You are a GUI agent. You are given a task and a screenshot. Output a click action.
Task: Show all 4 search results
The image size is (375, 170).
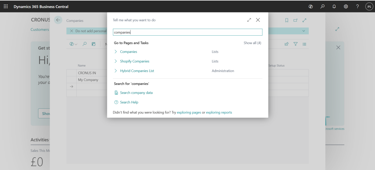click(x=252, y=43)
